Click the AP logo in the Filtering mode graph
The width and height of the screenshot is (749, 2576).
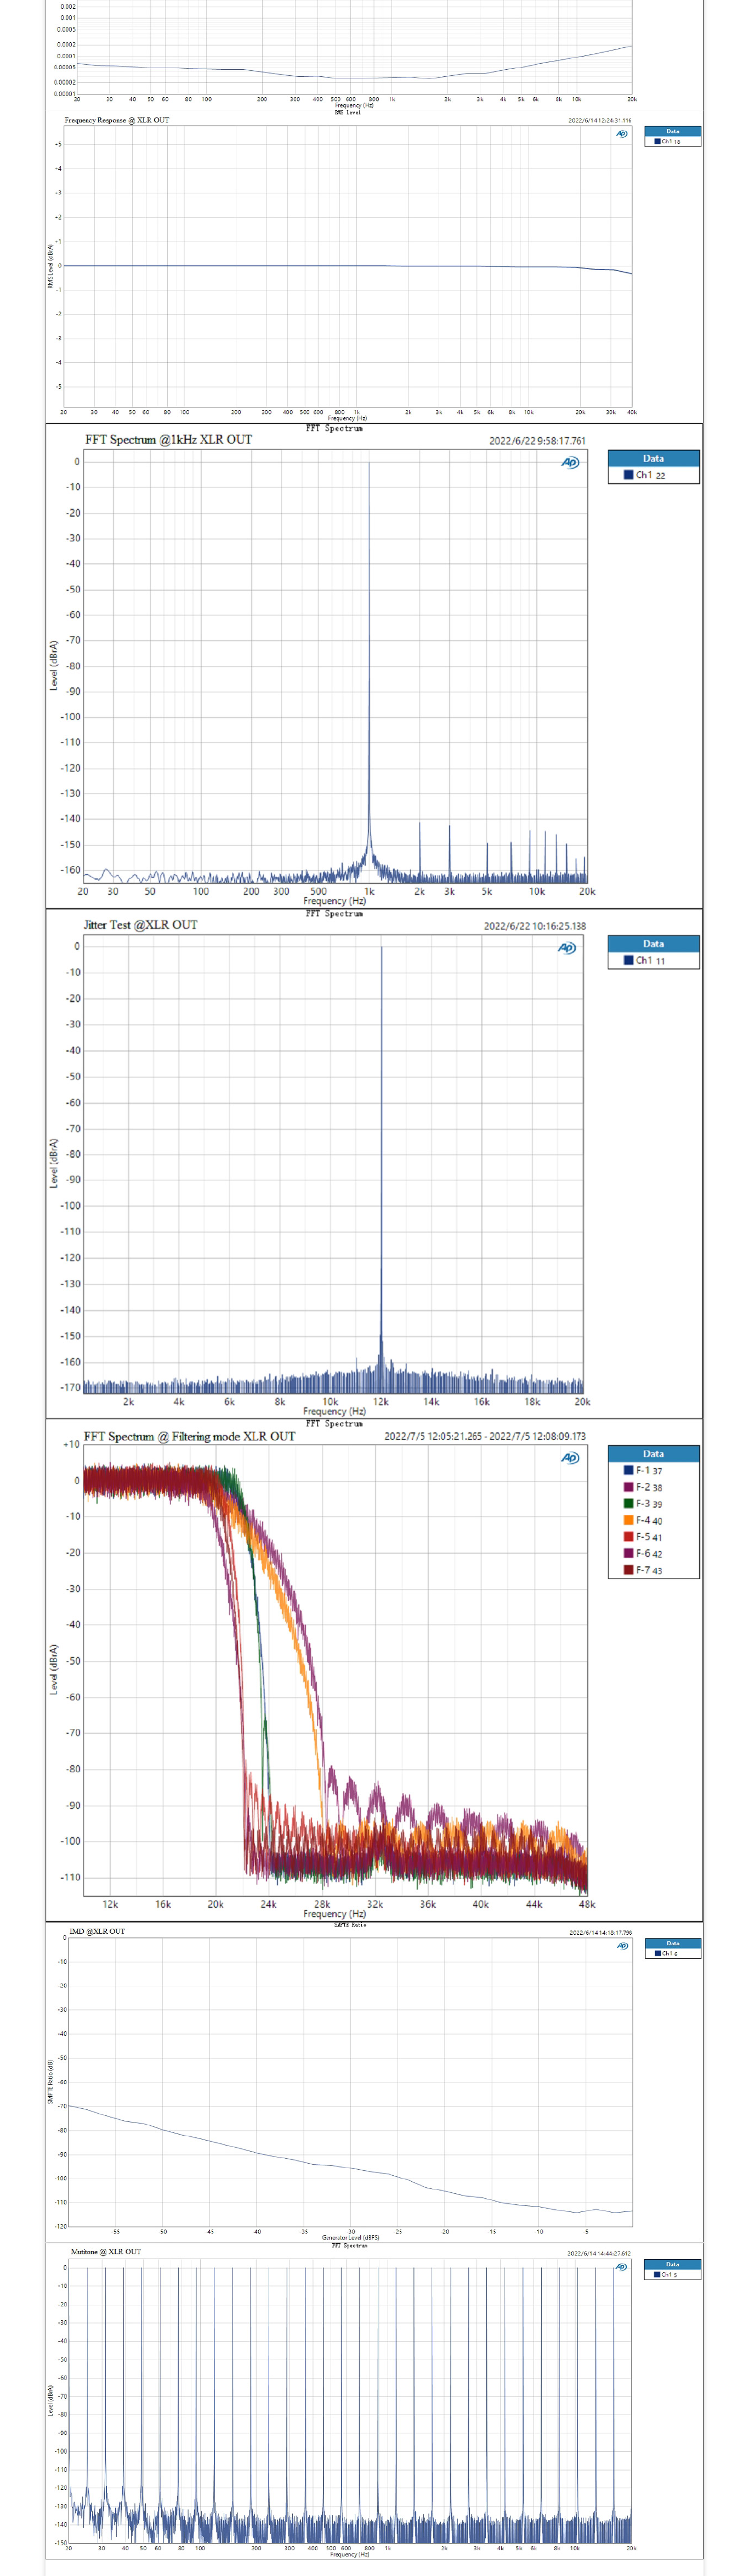tap(570, 1458)
